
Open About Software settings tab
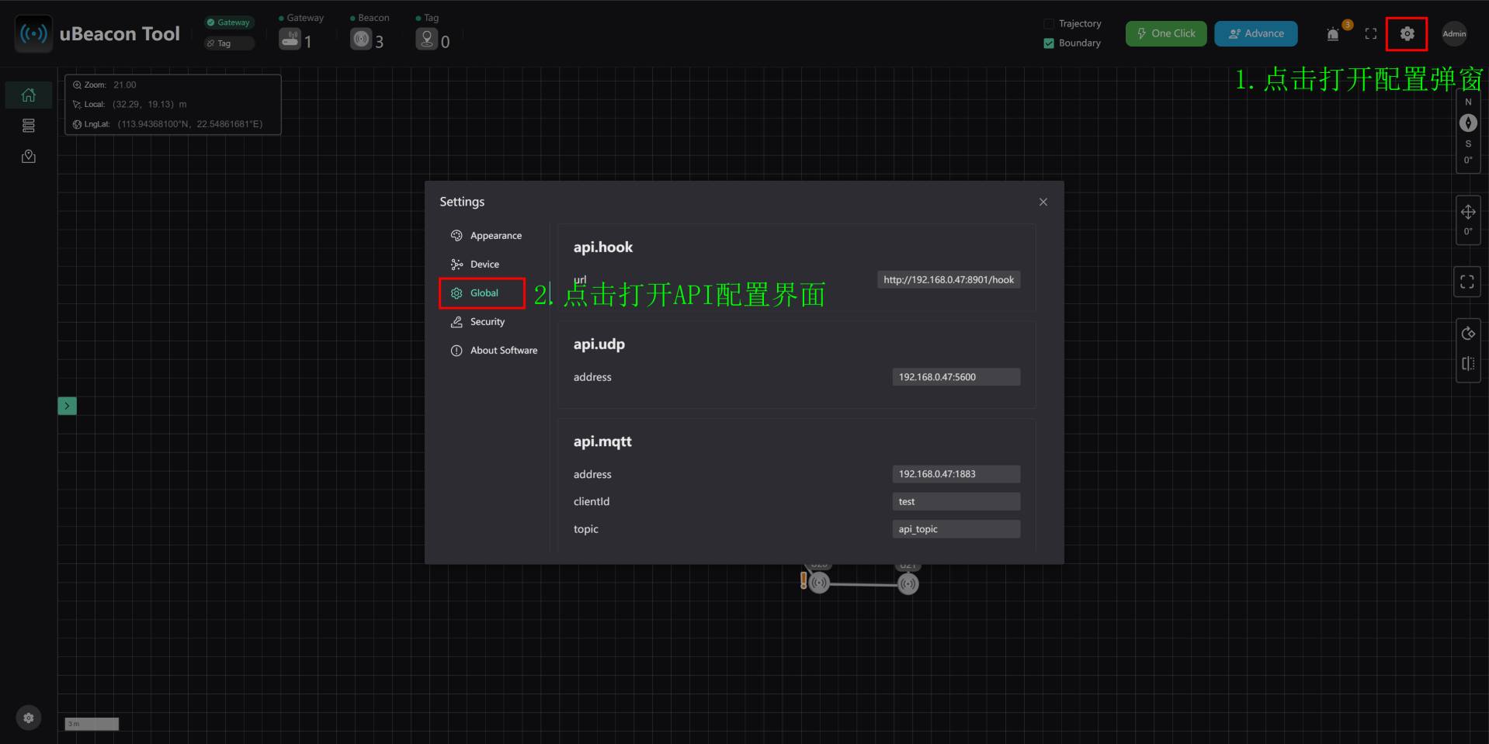[x=494, y=351]
